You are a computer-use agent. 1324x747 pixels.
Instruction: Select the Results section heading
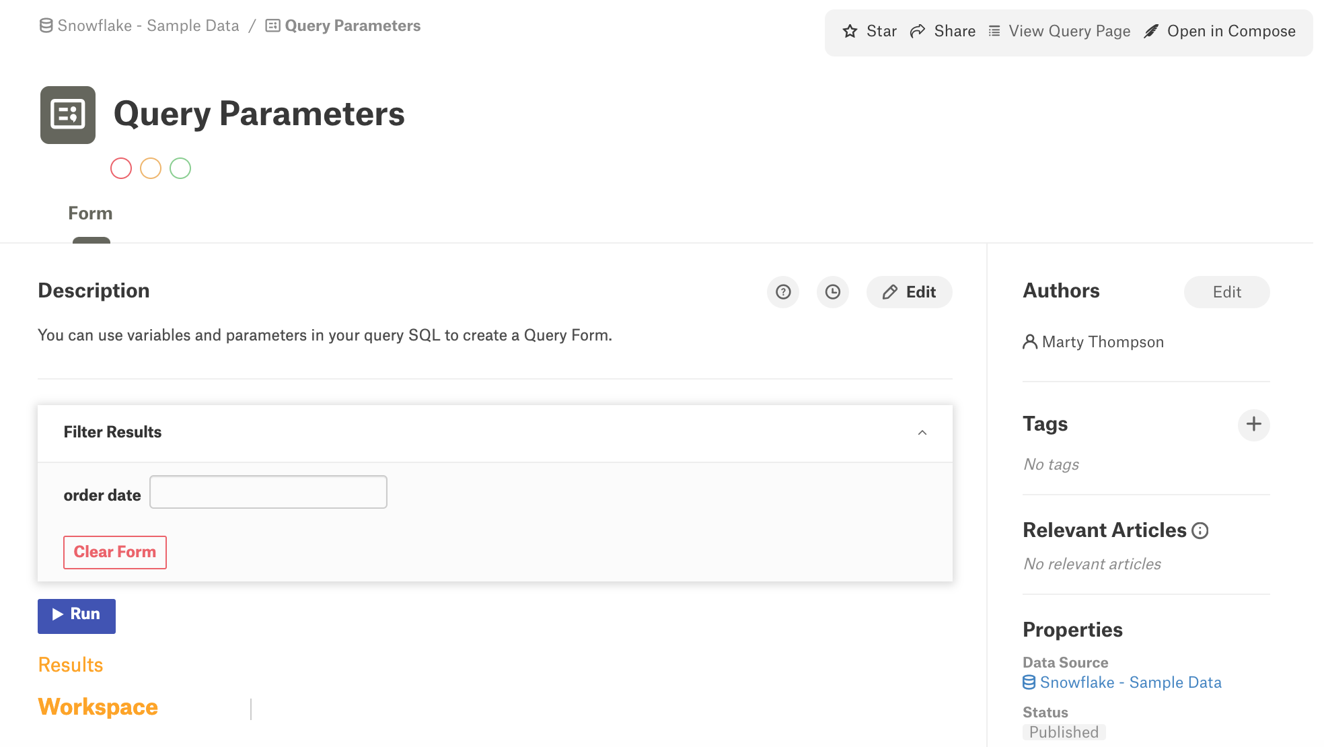click(70, 664)
